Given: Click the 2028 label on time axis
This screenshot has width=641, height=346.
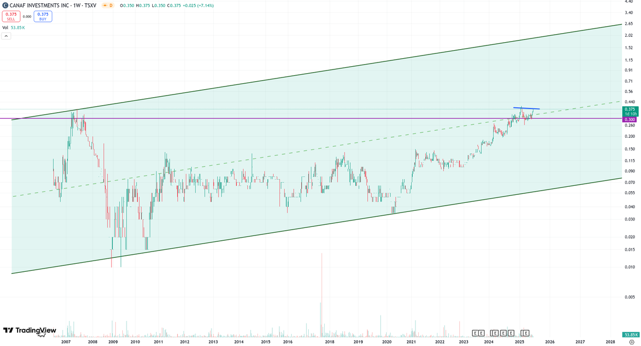Looking at the screenshot, I should (611, 342).
